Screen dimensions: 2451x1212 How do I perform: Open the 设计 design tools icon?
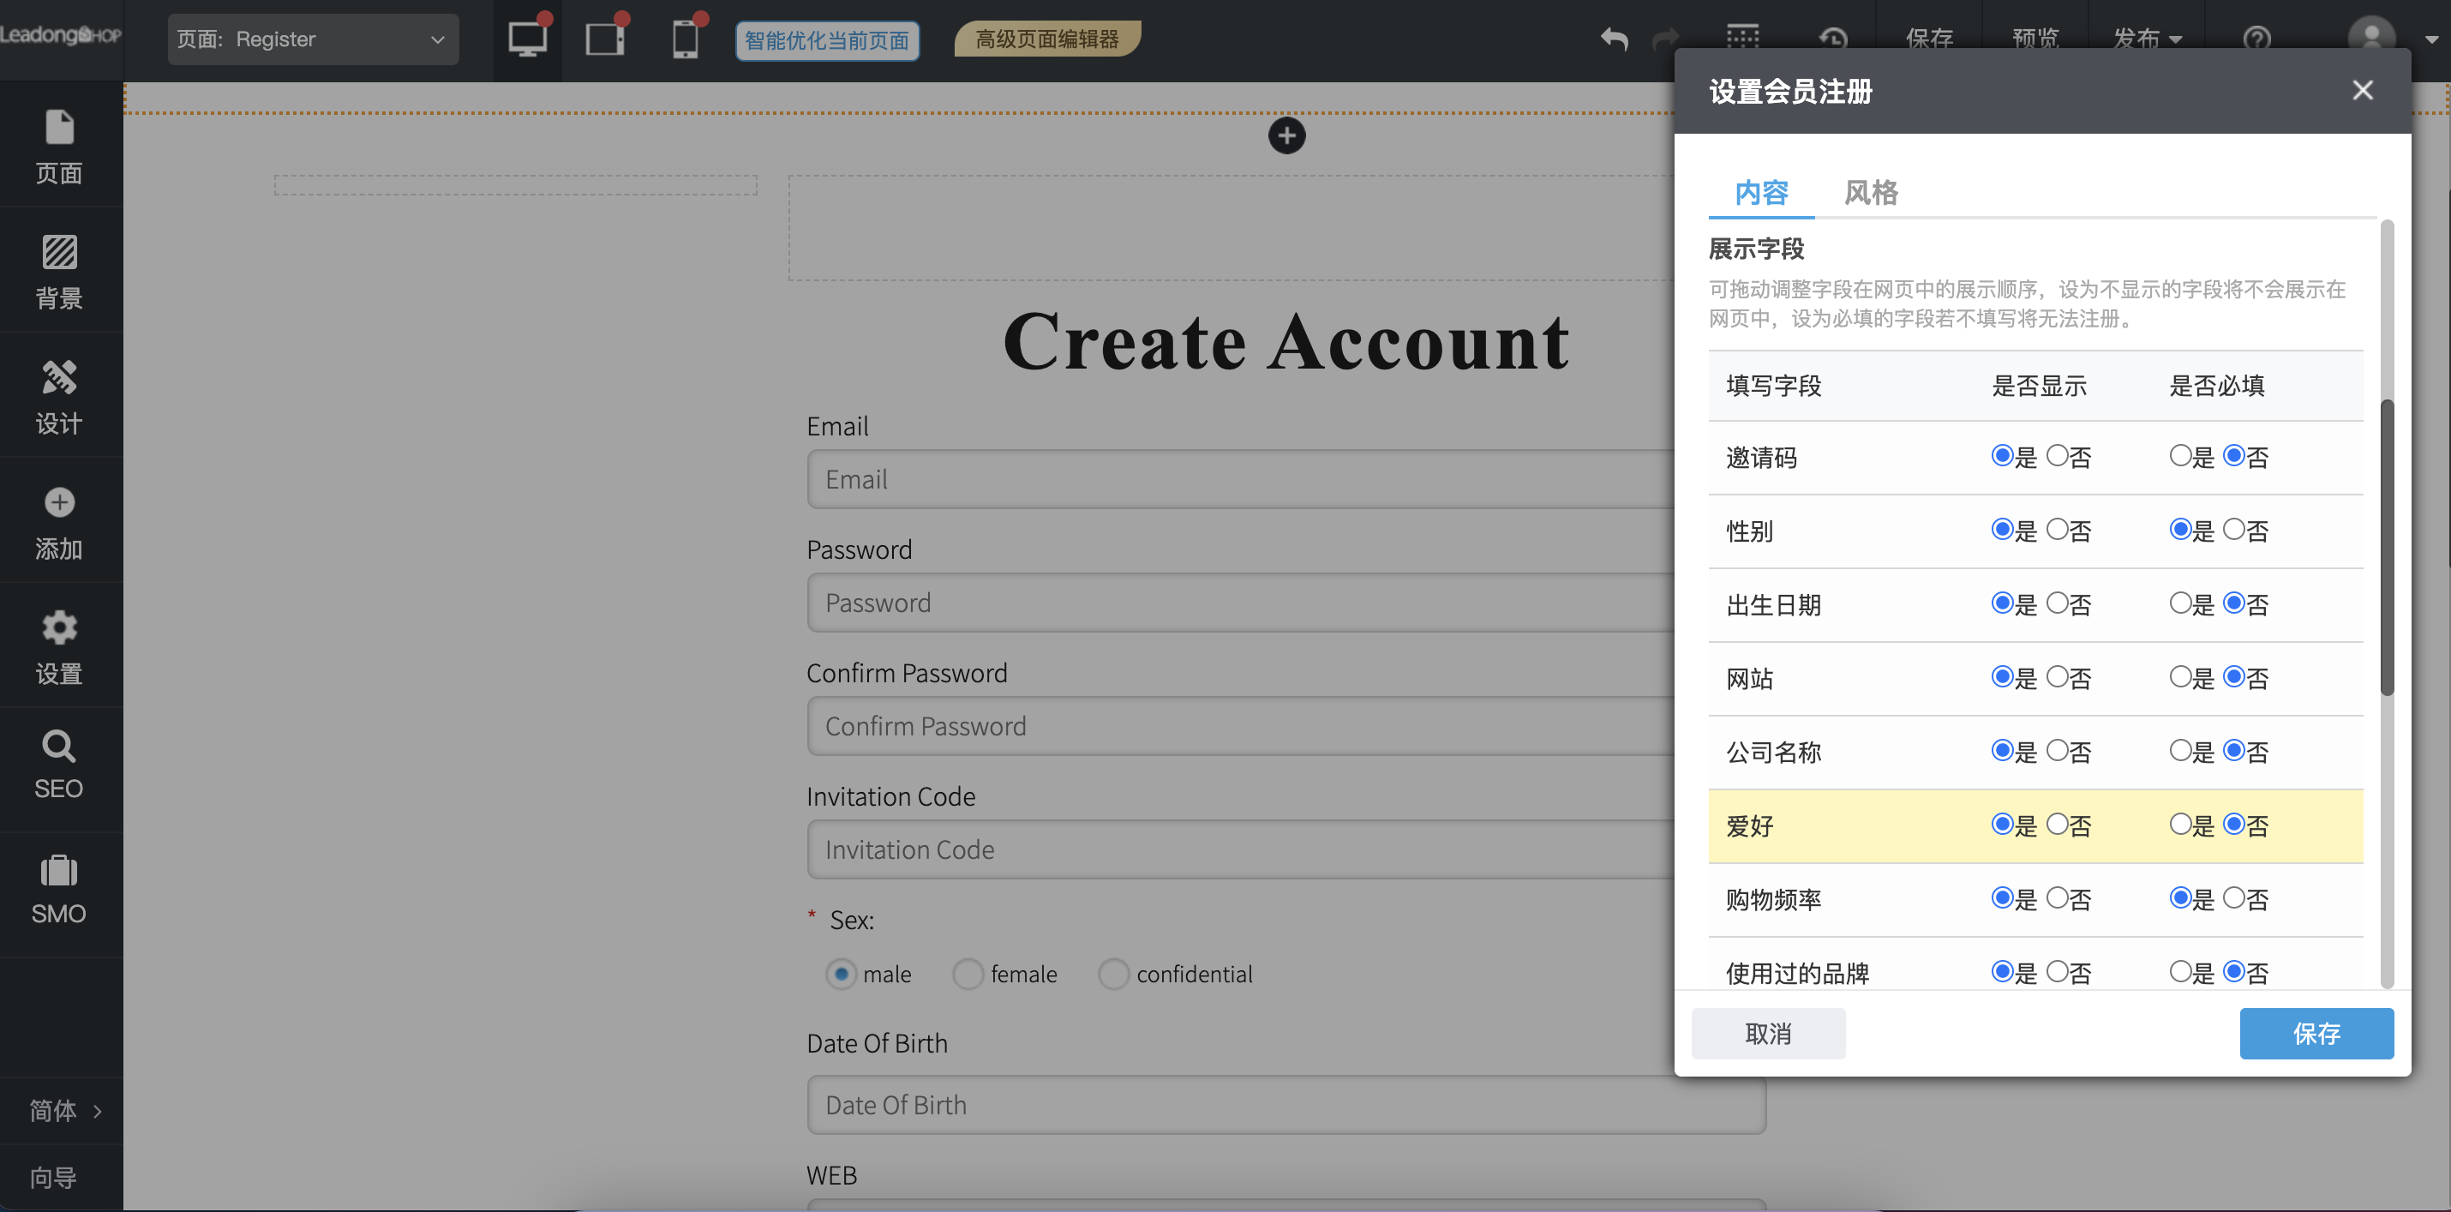pyautogui.click(x=59, y=379)
